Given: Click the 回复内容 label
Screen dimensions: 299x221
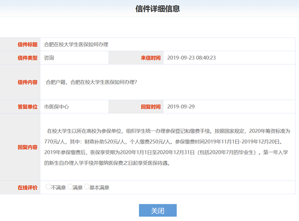Looking at the screenshot, I should pyautogui.click(x=28, y=147).
